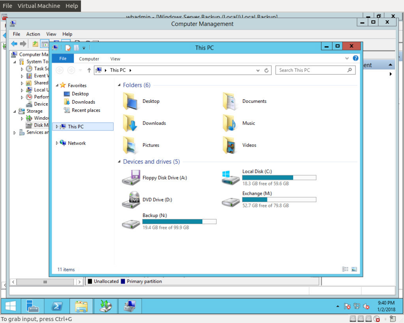Click Computer Management tree horizontal scrollbar
Screen dimensions: 404x323
tap(45, 282)
